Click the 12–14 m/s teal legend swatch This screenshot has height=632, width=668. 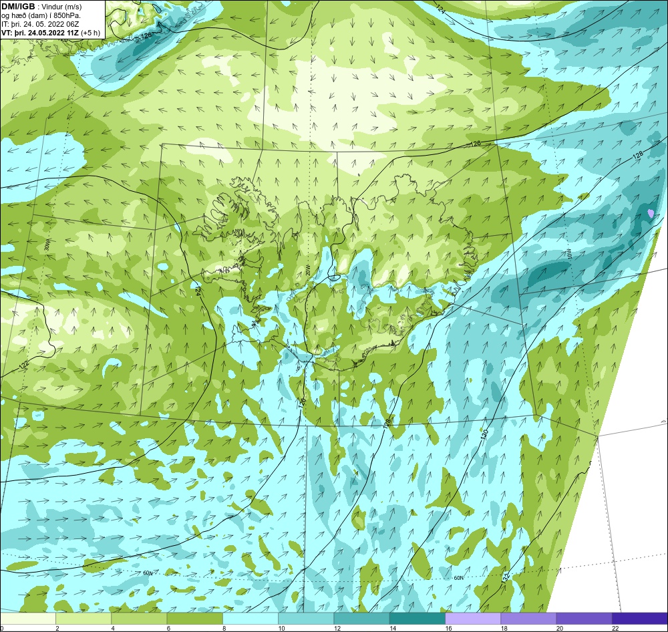(361, 618)
